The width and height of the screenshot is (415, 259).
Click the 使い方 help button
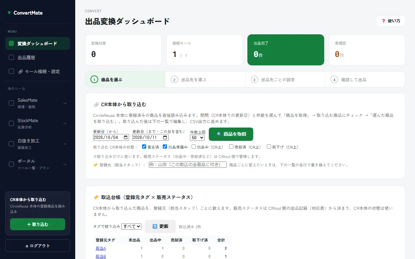391,21
